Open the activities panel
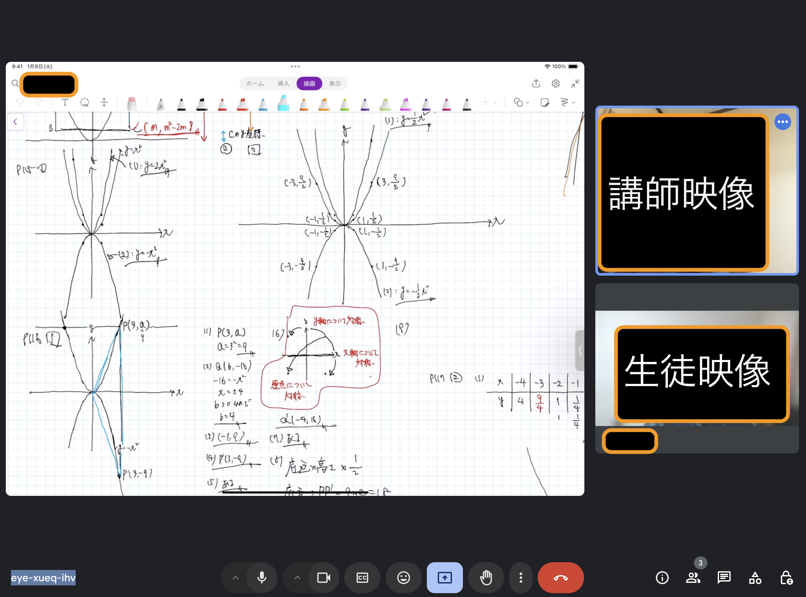The height and width of the screenshot is (597, 806). [755, 577]
